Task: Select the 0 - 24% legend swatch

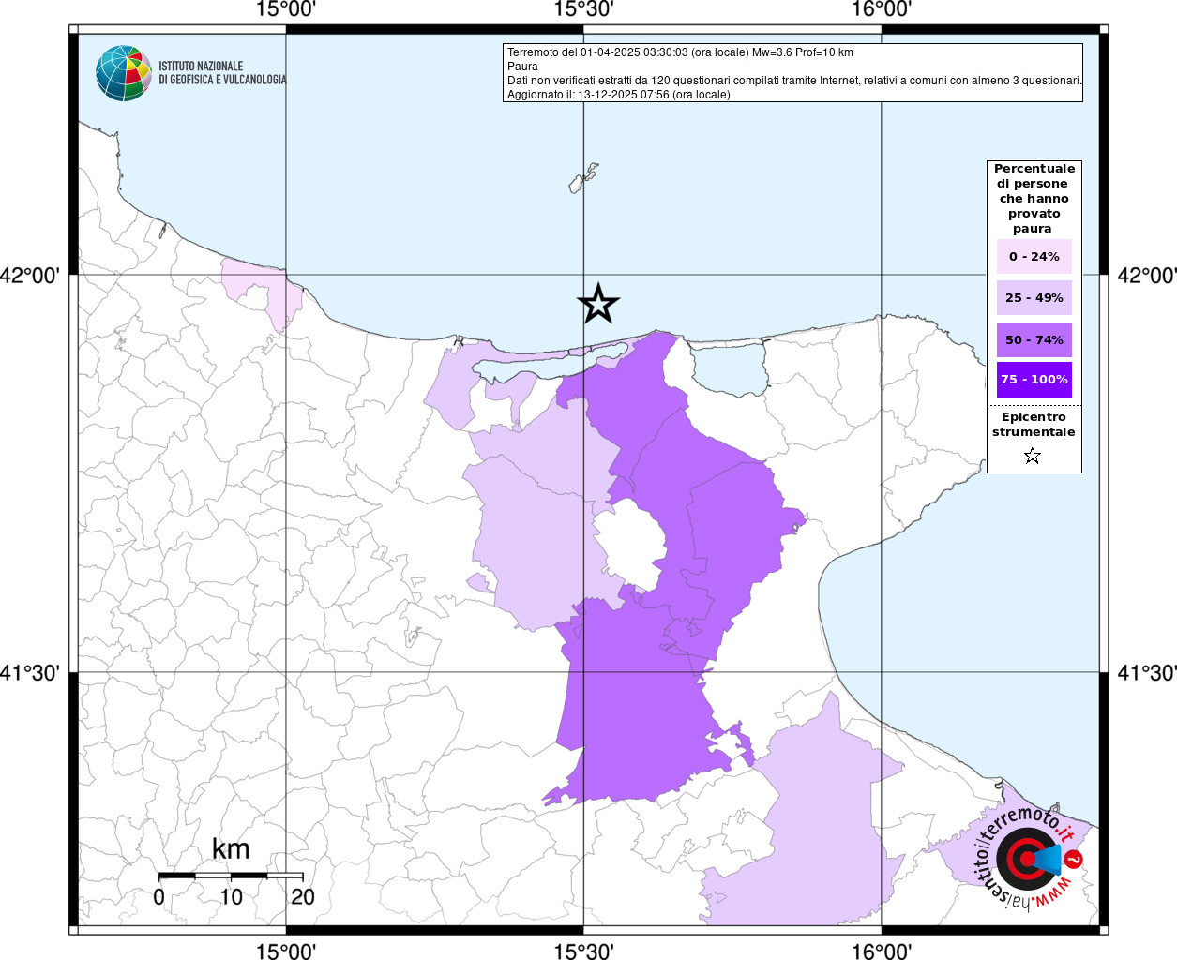Action: (1034, 257)
